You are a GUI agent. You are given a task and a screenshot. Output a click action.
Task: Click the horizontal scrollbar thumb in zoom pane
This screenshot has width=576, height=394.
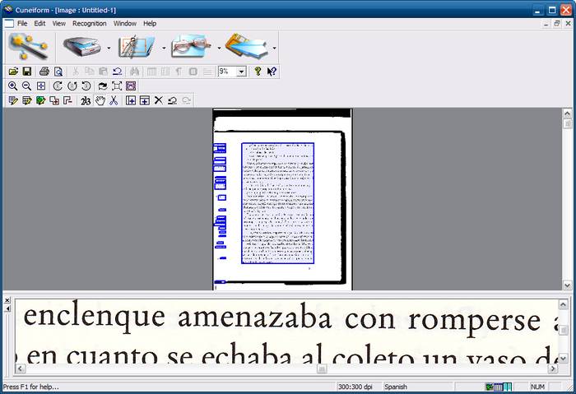click(322, 369)
